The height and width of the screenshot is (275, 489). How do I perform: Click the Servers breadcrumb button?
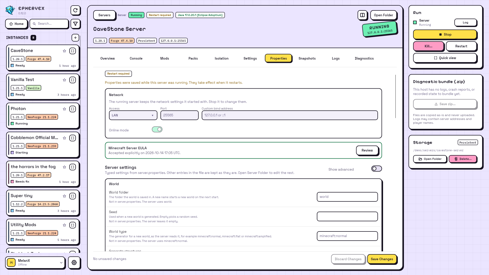pos(104,15)
